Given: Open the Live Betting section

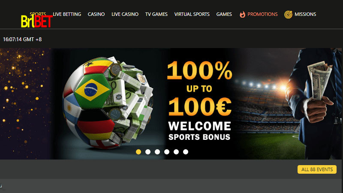Looking at the screenshot, I should click(67, 14).
